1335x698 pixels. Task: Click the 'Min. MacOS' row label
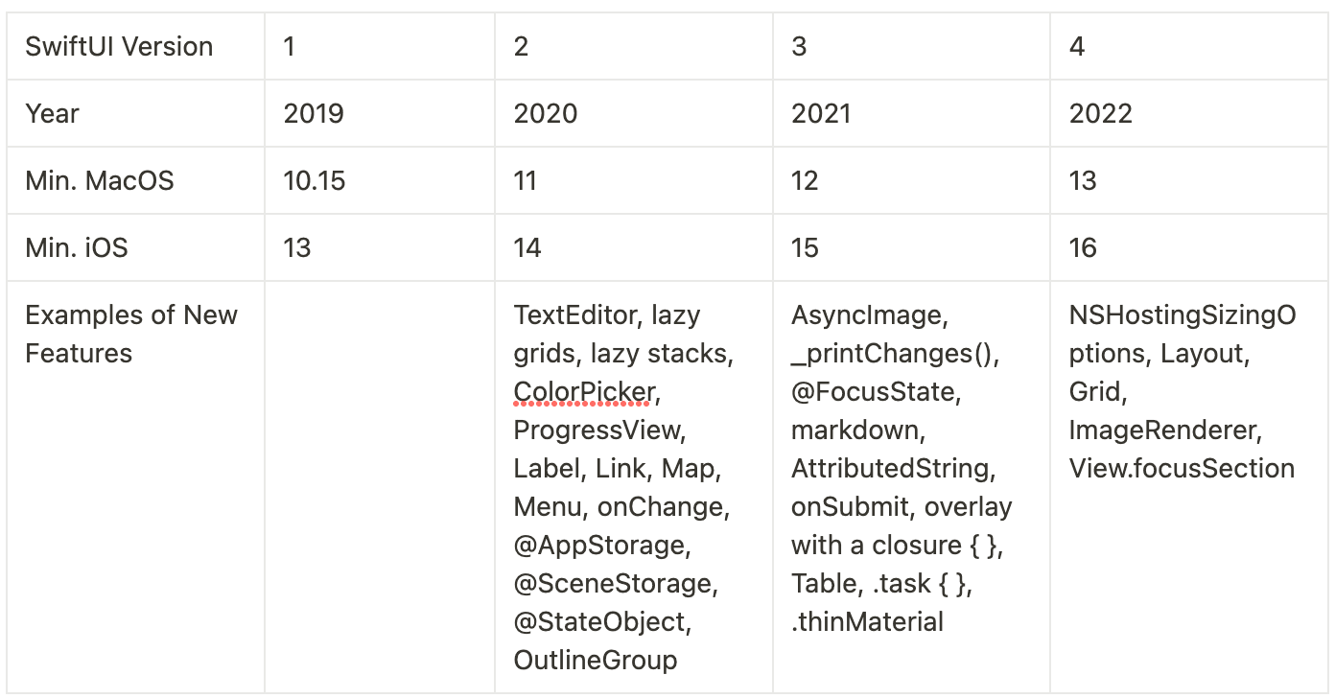click(100, 181)
